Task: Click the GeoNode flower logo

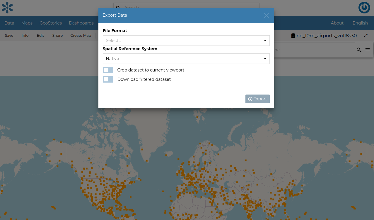Action: (x=7, y=8)
